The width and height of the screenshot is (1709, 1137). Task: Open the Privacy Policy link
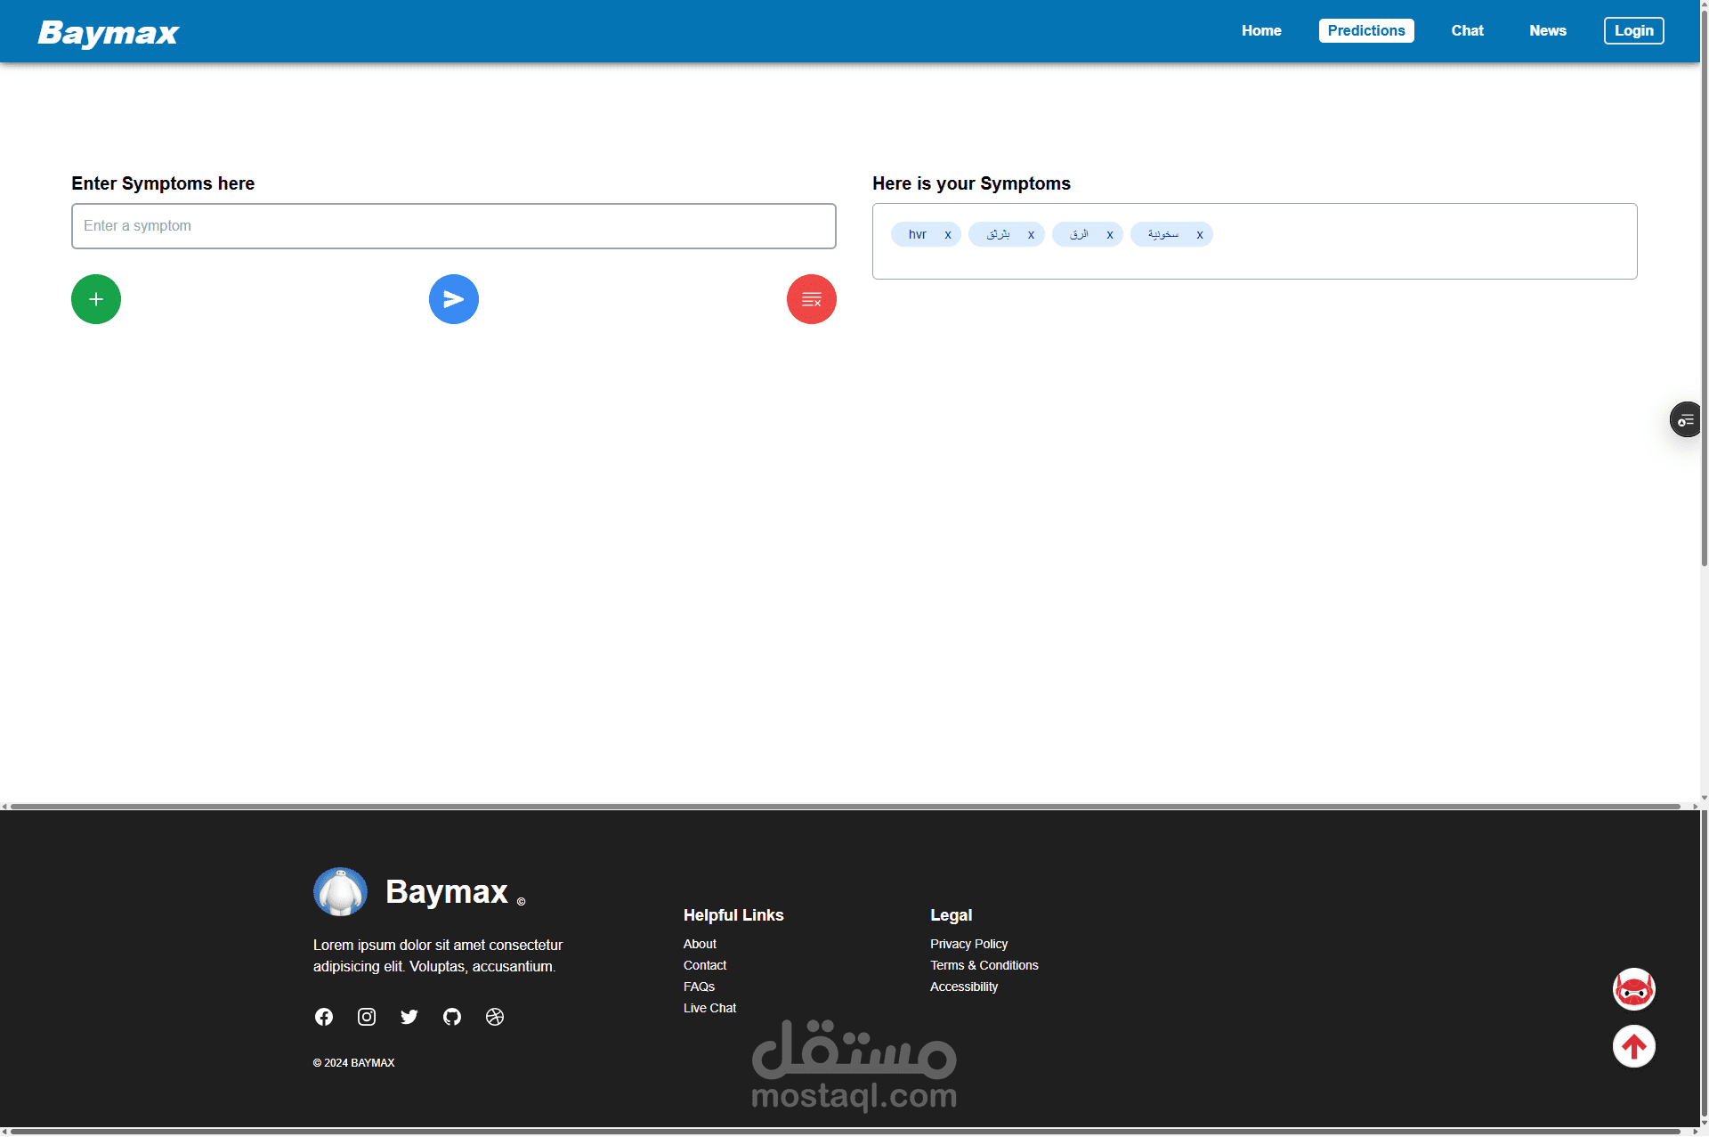coord(968,944)
